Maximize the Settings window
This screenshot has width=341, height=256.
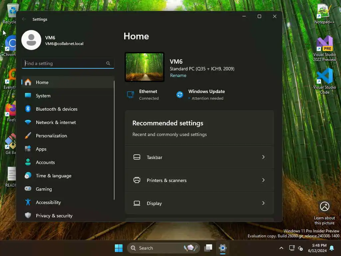click(259, 16)
